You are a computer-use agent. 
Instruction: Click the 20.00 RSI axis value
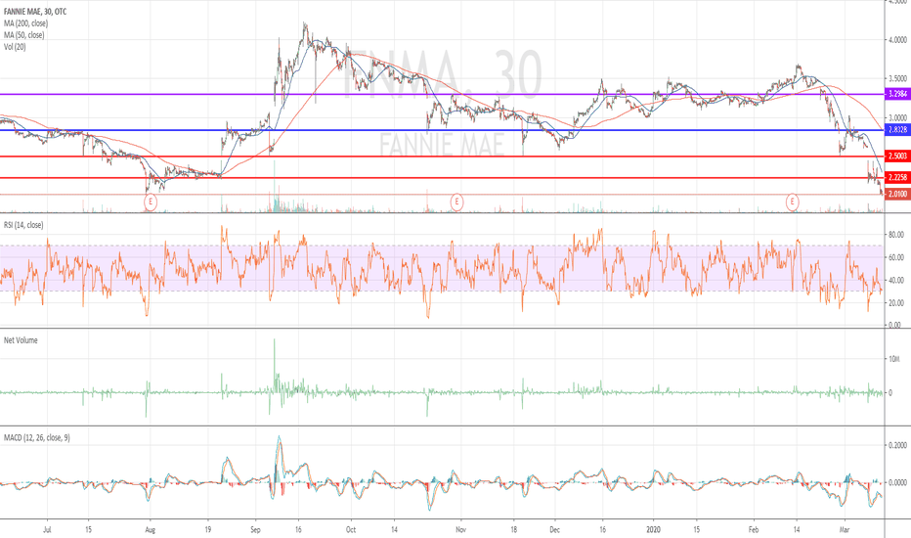click(x=896, y=303)
